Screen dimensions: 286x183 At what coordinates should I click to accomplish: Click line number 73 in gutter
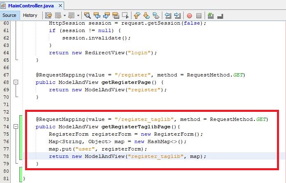point(6,119)
